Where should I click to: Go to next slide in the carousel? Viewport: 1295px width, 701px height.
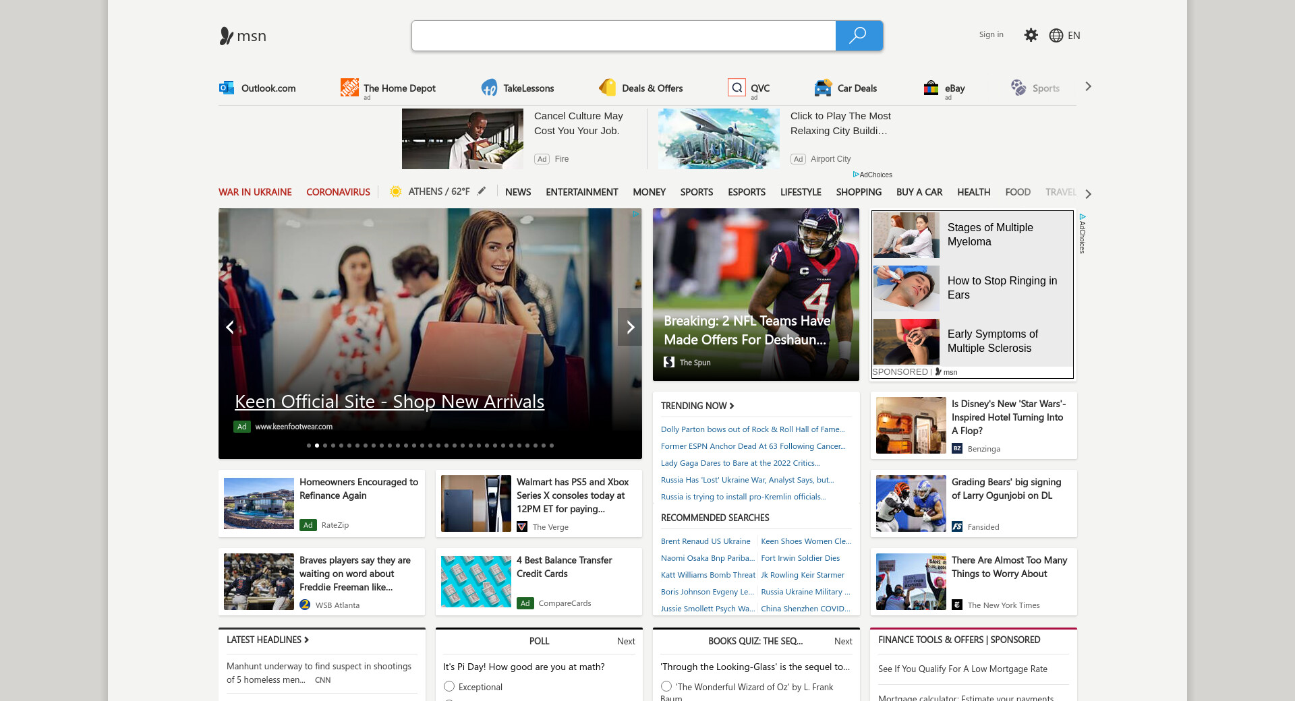click(x=630, y=327)
